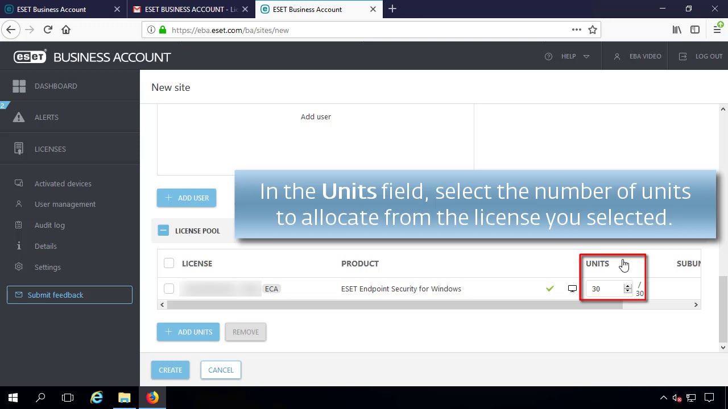728x409 pixels.
Task: Collapse the License Pool section
Action: click(163, 231)
